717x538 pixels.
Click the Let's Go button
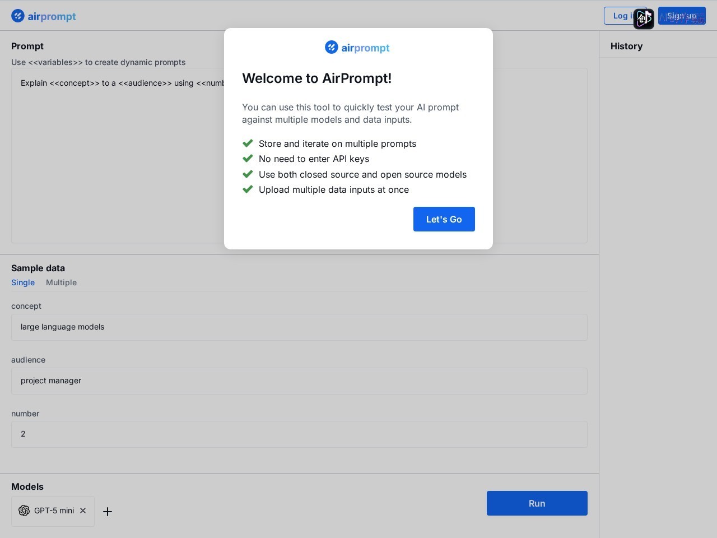click(x=444, y=219)
